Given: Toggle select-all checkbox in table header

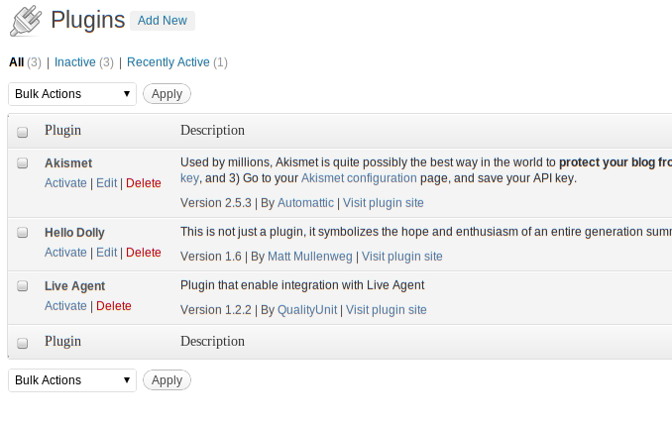Looking at the screenshot, I should click(22, 132).
